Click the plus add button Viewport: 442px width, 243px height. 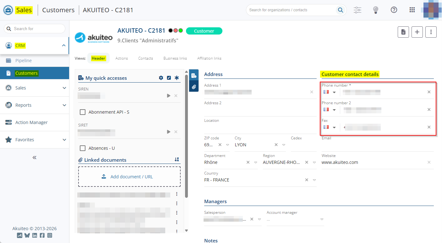click(417, 32)
